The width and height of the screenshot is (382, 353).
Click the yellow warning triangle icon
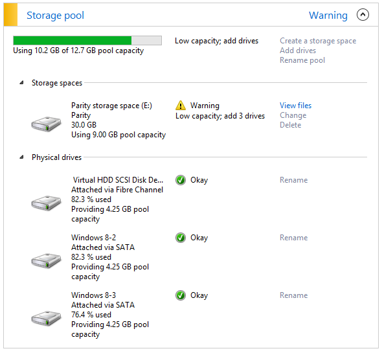coord(181,106)
